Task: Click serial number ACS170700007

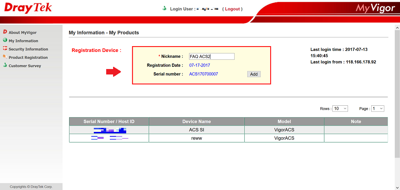Action: point(203,74)
